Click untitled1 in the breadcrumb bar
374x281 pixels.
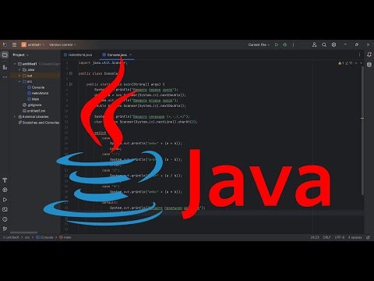pos(11,237)
